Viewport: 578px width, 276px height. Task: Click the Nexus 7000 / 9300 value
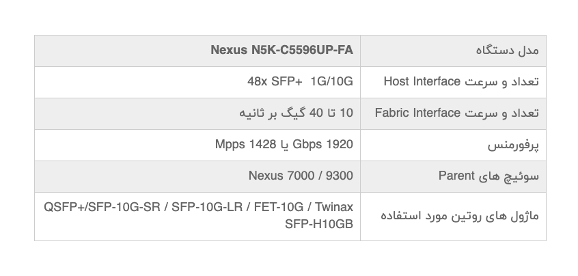pos(301,176)
